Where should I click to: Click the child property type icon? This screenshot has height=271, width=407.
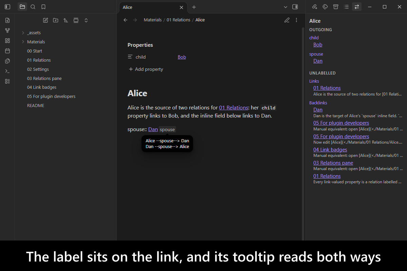pos(130,57)
